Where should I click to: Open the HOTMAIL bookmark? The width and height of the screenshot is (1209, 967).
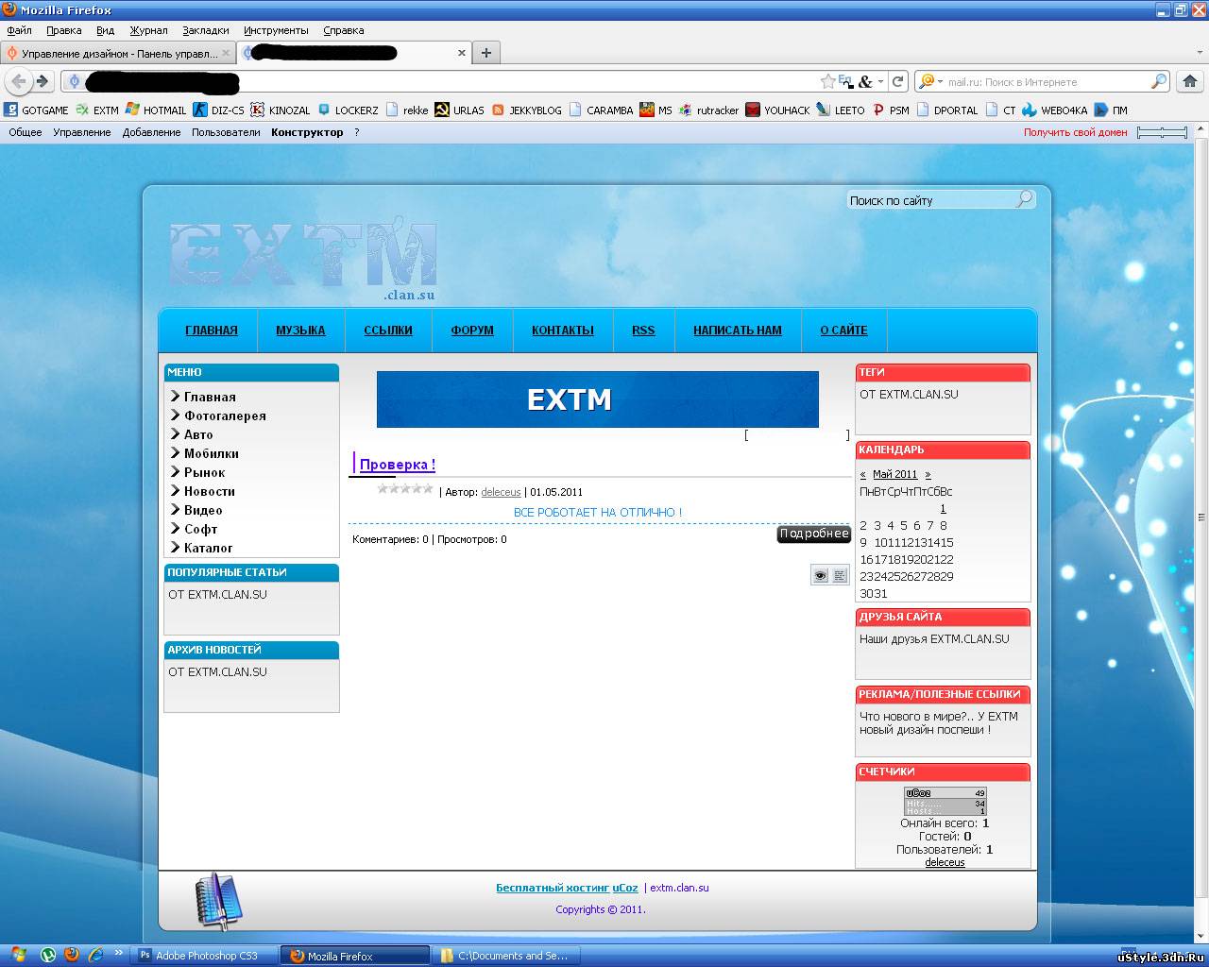tap(156, 110)
